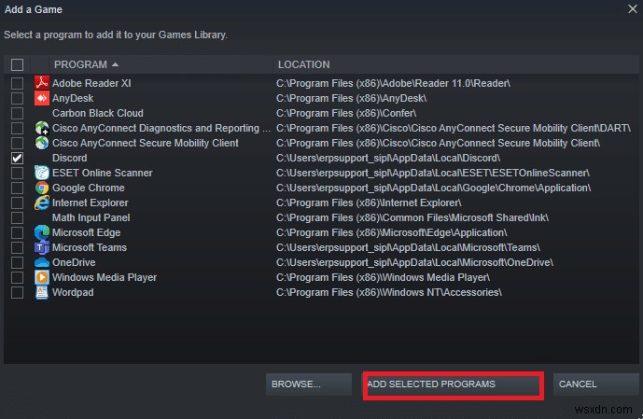643x419 pixels.
Task: Click the Cisco AnyConnect Secure Mobility Client icon
Action: (x=42, y=143)
